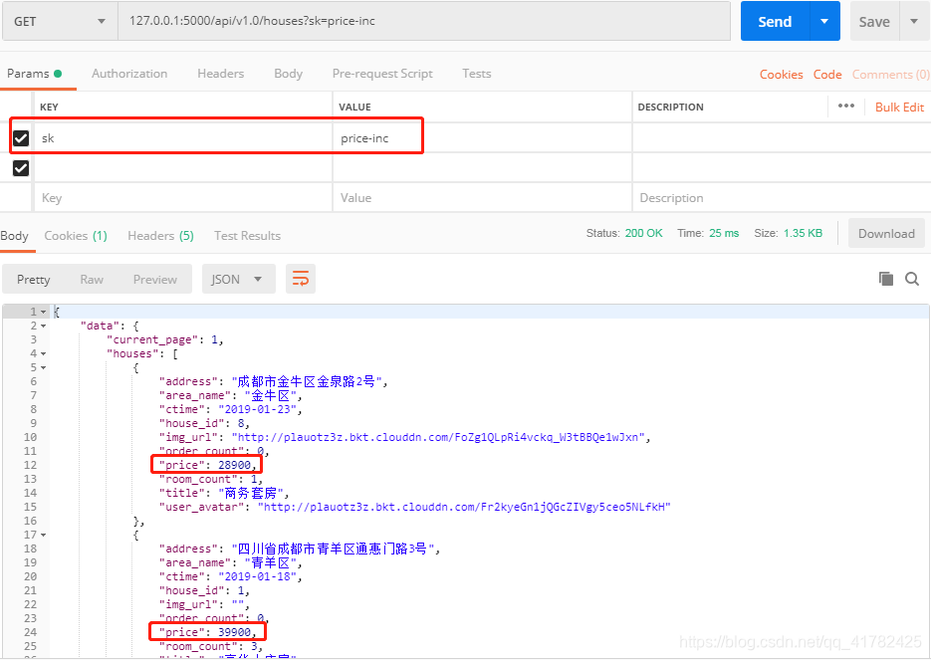This screenshot has height=660, width=931.
Task: Open the Comments (0) link
Action: [890, 75]
